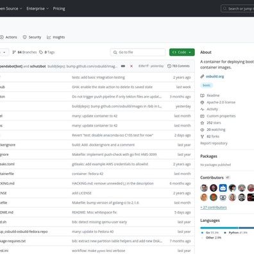This screenshot has width=254, height=254.
Task: View the 82 forks
Action: [x=213, y=137]
